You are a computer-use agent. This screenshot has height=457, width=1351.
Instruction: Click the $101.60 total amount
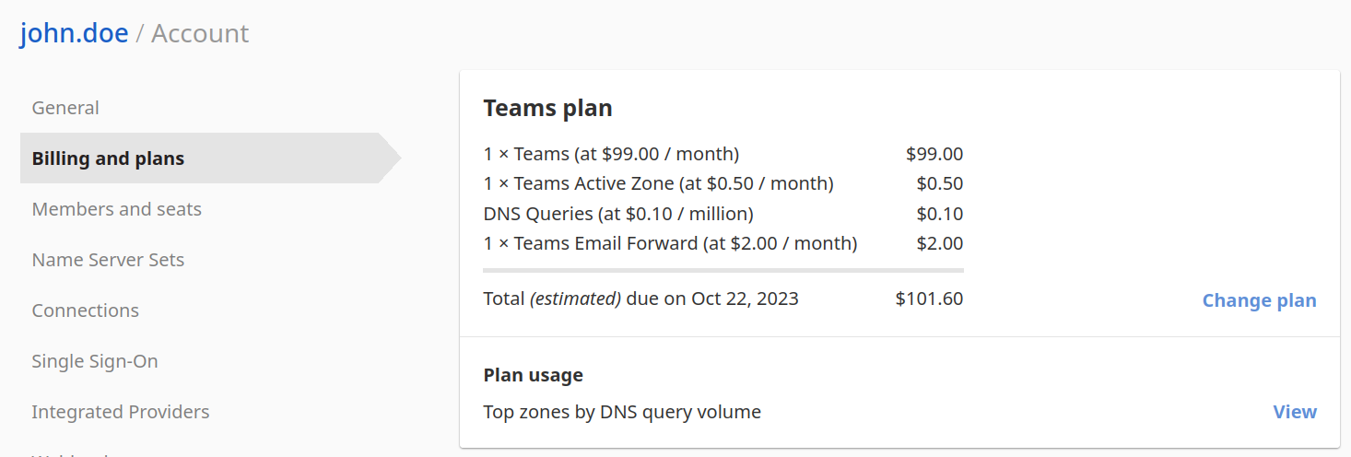929,299
